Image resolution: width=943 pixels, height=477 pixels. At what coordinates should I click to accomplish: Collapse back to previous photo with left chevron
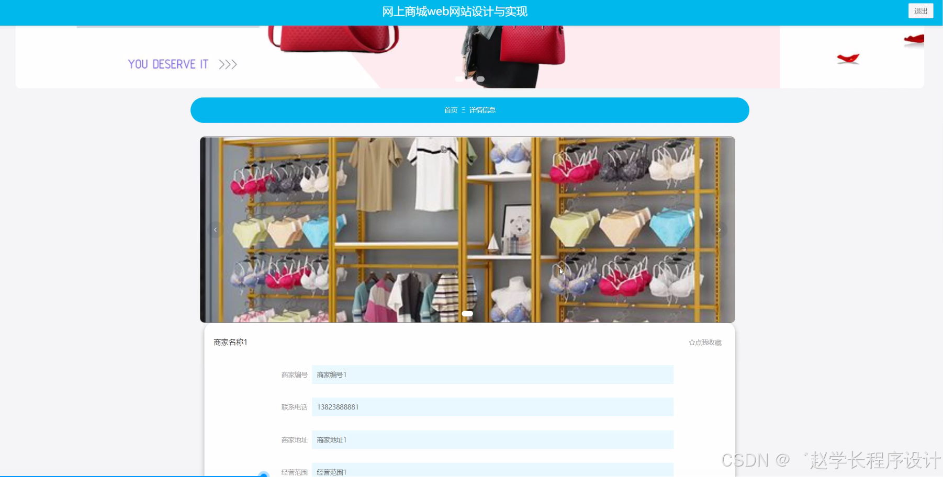[215, 229]
